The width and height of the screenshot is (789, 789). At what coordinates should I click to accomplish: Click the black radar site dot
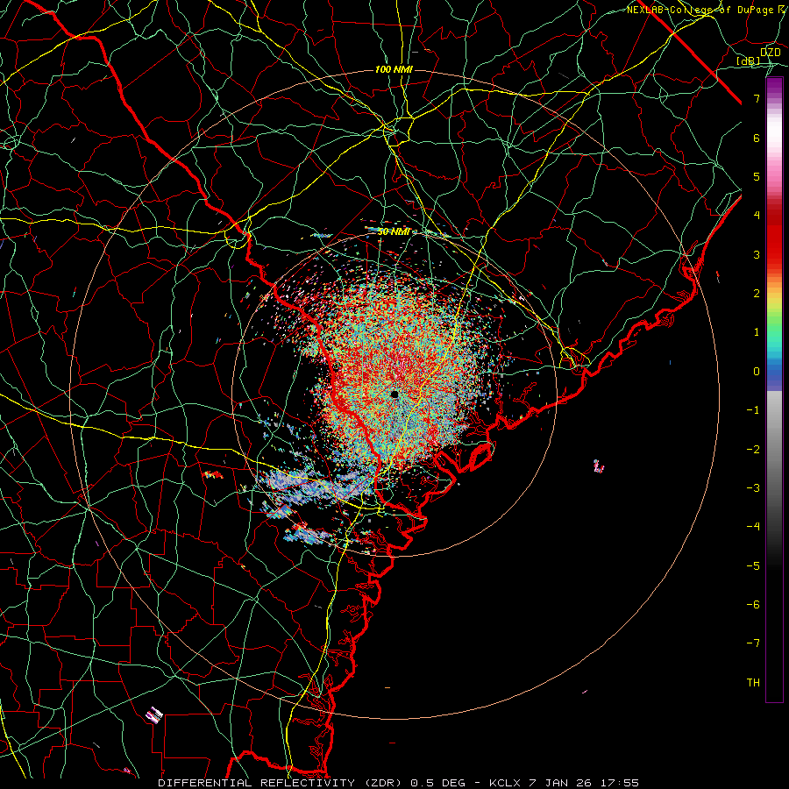click(394, 394)
